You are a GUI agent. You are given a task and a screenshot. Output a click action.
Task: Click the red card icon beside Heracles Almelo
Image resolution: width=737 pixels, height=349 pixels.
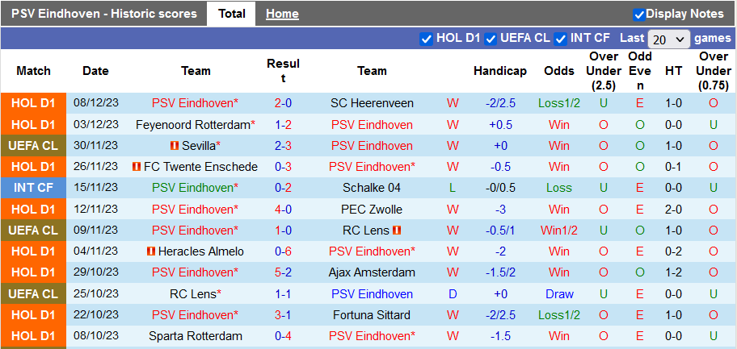151,251
